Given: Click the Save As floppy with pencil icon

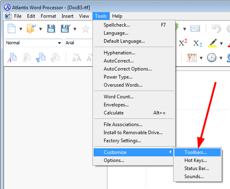Looking at the screenshot, I should pyautogui.click(x=65, y=29).
